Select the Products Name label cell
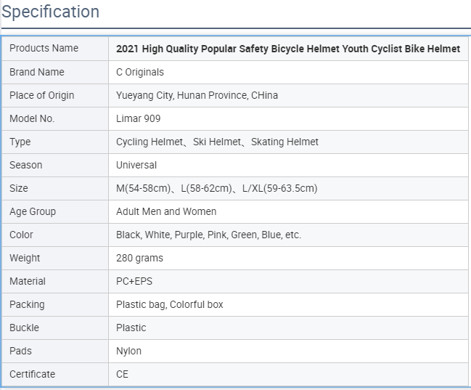 [55, 49]
